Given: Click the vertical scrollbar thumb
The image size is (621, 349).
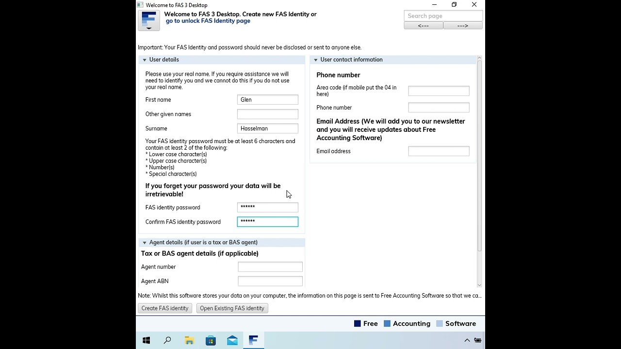Looking at the screenshot, I should tap(479, 155).
